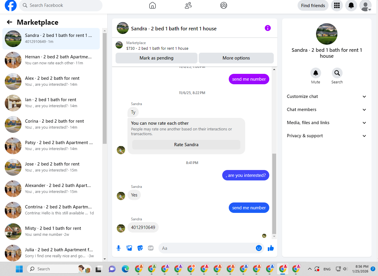This screenshot has height=276, width=378.
Task: Open the volume control in tray
Action: point(345,269)
